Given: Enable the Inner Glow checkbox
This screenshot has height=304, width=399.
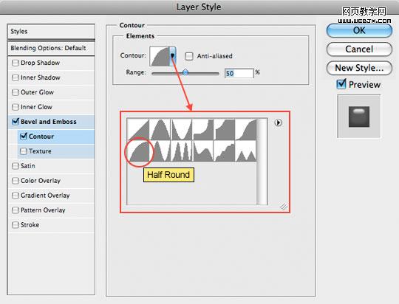Looking at the screenshot, I should pyautogui.click(x=16, y=107).
